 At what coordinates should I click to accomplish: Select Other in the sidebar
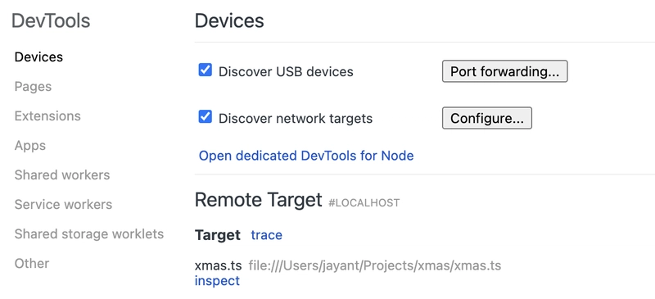(32, 264)
